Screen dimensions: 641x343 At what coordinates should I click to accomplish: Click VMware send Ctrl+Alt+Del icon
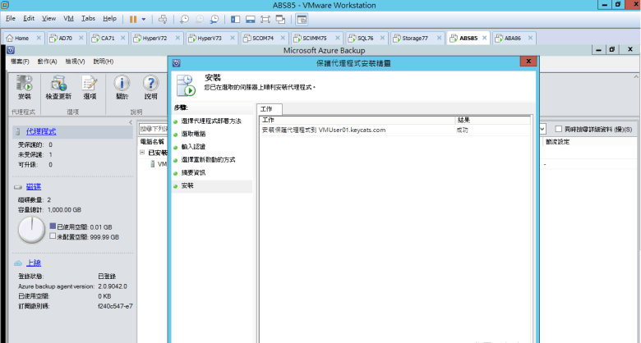[162, 18]
